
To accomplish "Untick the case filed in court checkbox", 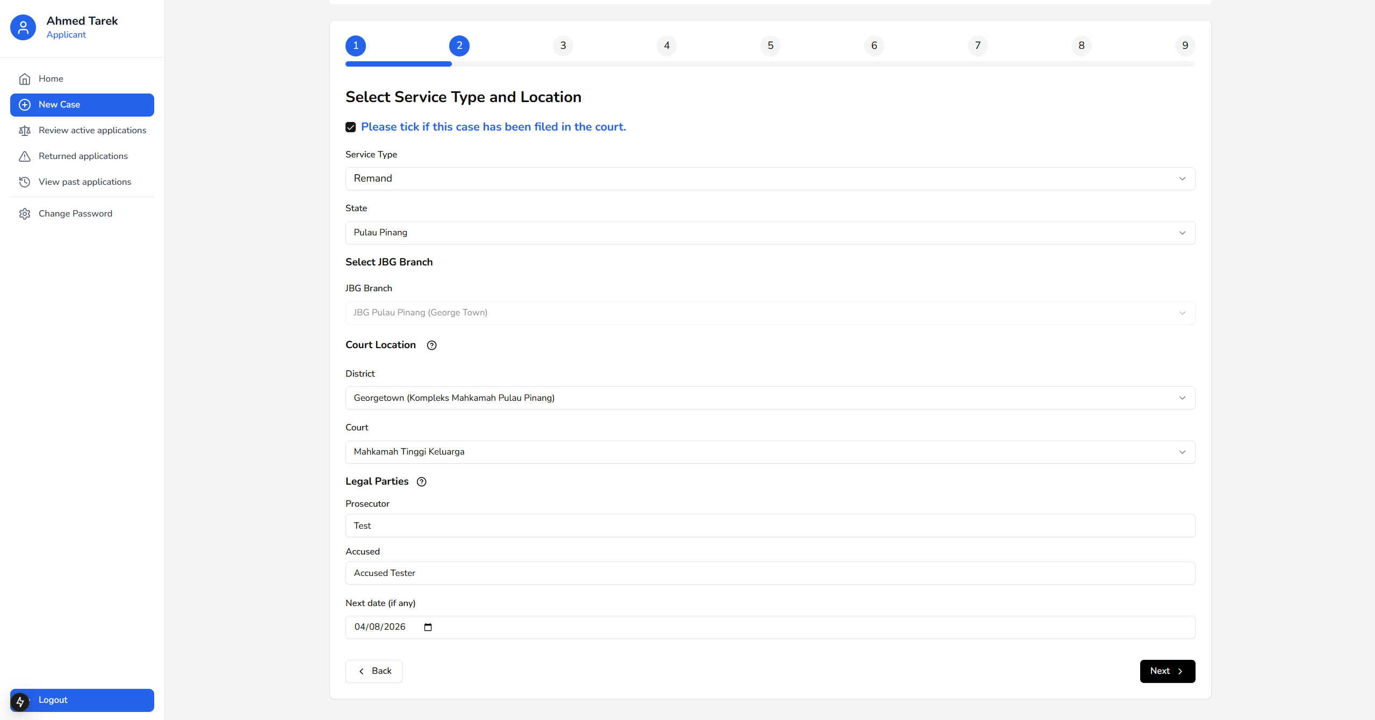I will 351,127.
